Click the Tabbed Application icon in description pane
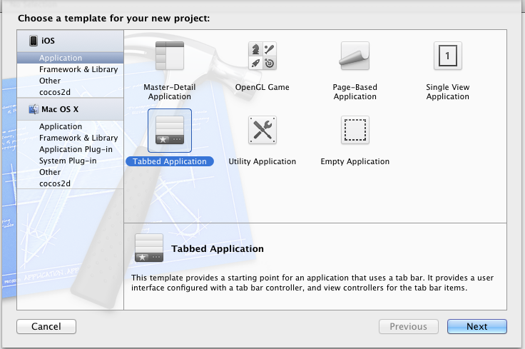The image size is (525, 349). pyautogui.click(x=149, y=248)
